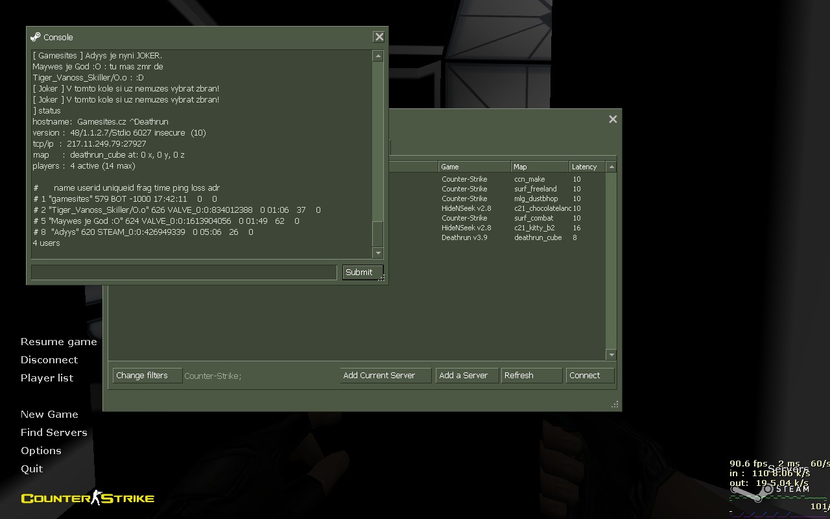Click the Steam icon in Console title
830x519 pixels.
(x=36, y=37)
